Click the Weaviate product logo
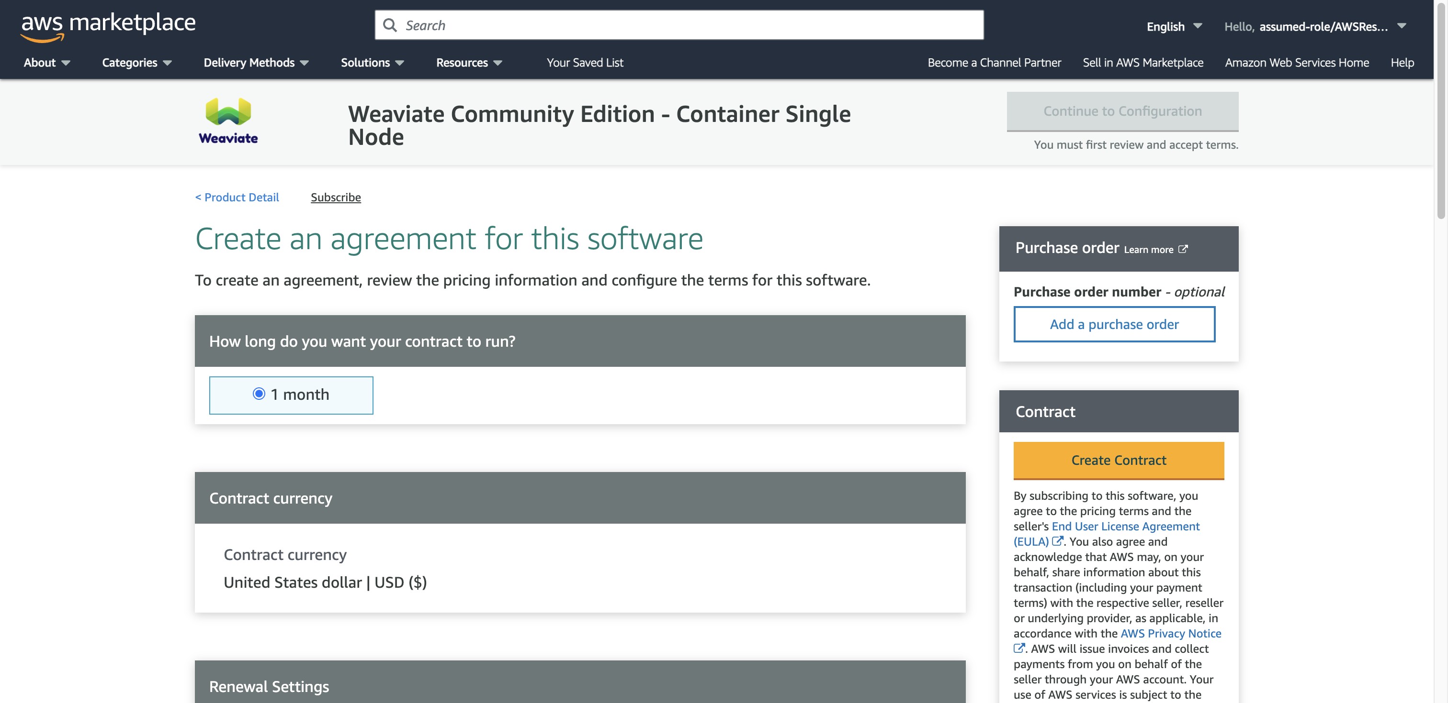Screen dimensions: 1448x703 (x=228, y=121)
